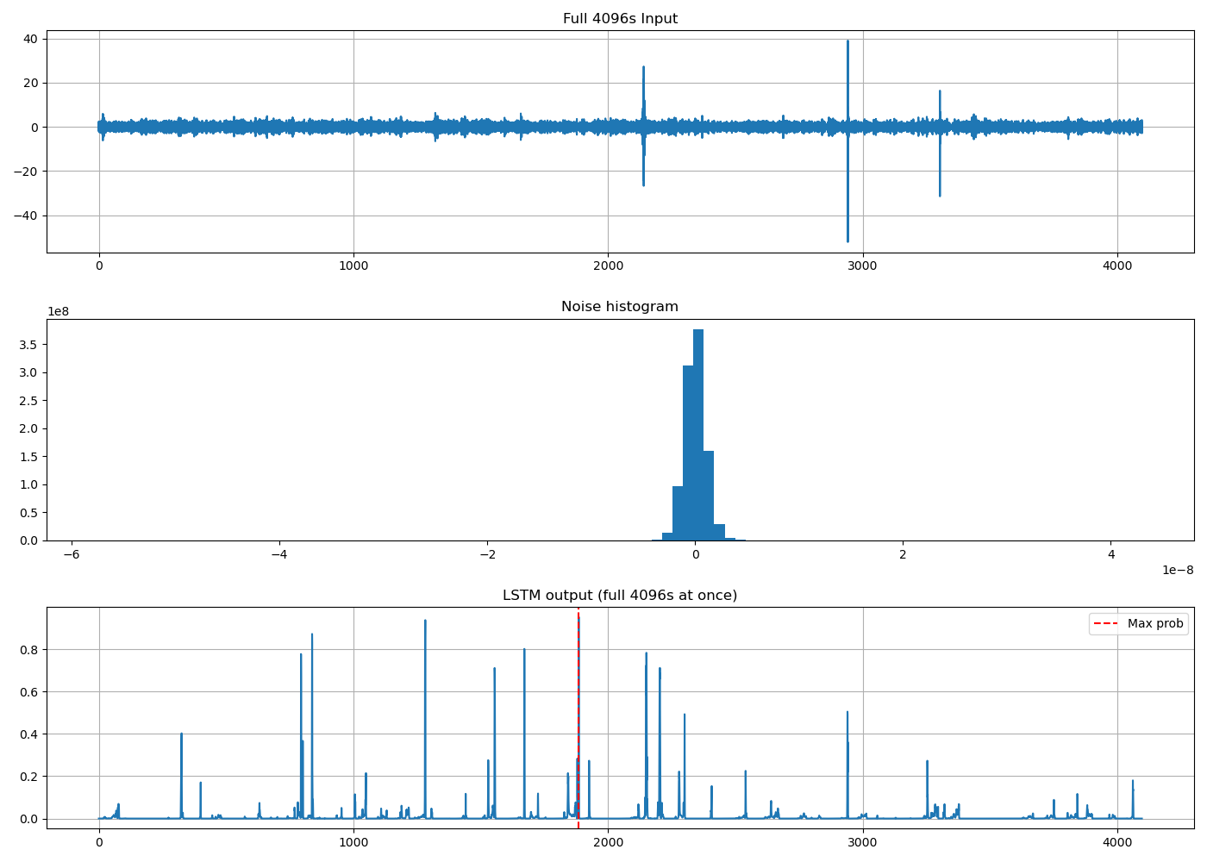Click the x-axis tick label 2000 in top plot

[608, 266]
